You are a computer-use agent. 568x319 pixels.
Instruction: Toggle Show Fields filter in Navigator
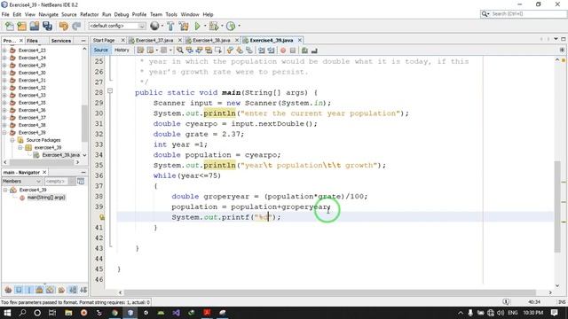click(x=19, y=290)
